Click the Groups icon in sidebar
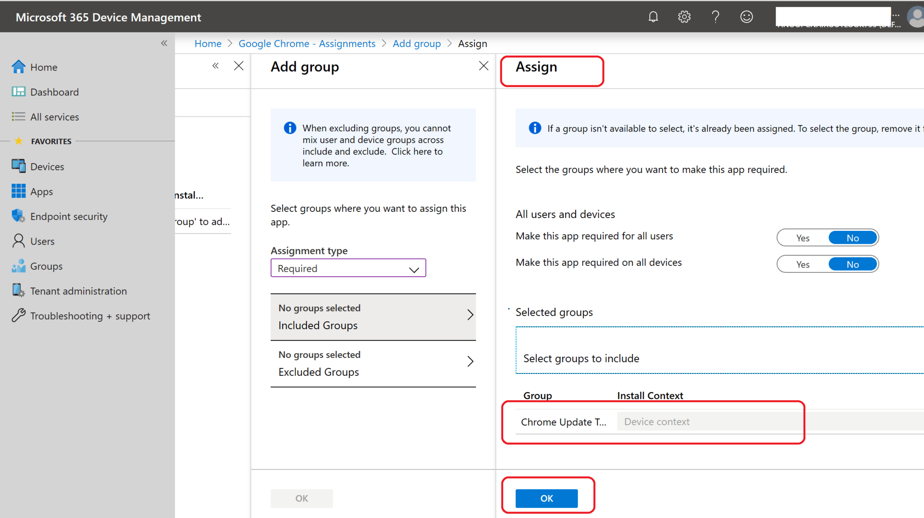 click(18, 266)
